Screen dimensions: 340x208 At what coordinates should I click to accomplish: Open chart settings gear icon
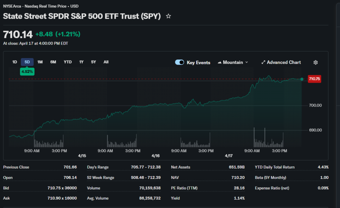click(315, 63)
